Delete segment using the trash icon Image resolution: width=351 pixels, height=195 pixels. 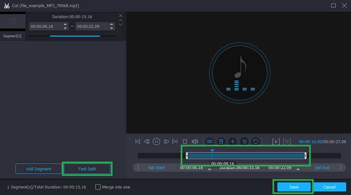click(221, 142)
